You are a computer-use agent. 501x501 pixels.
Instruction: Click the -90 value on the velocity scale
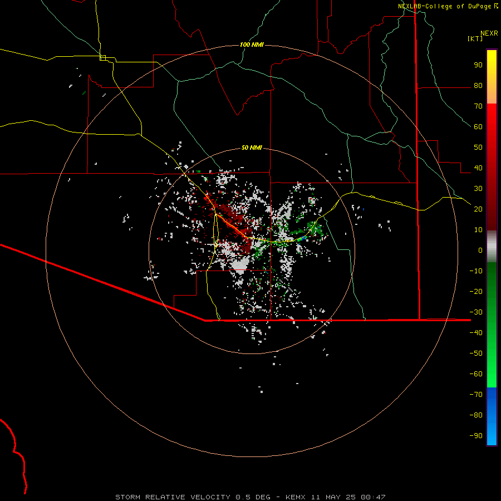(x=476, y=435)
